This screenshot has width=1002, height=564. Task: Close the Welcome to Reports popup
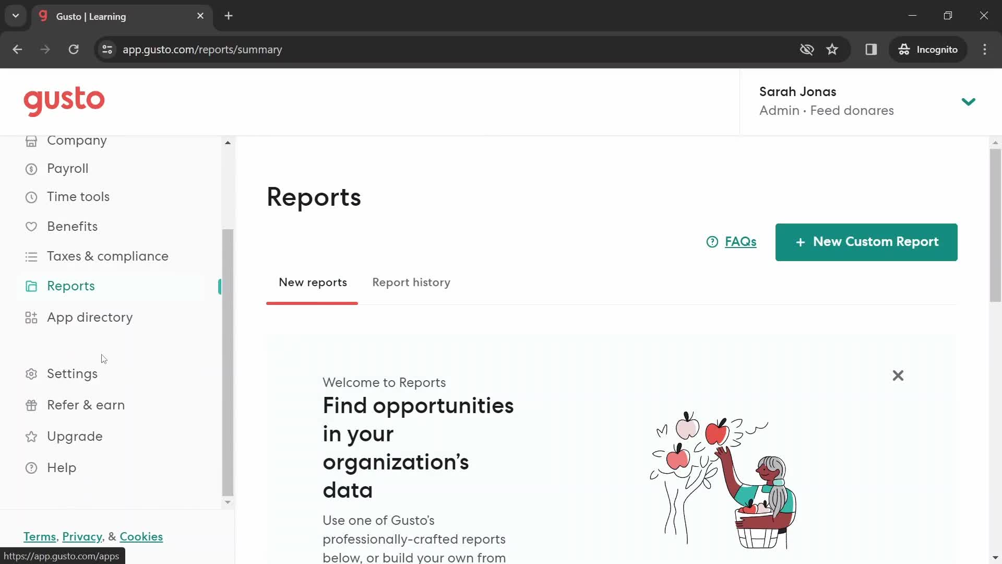coord(898,375)
